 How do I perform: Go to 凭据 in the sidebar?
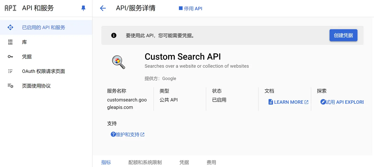point(27,57)
